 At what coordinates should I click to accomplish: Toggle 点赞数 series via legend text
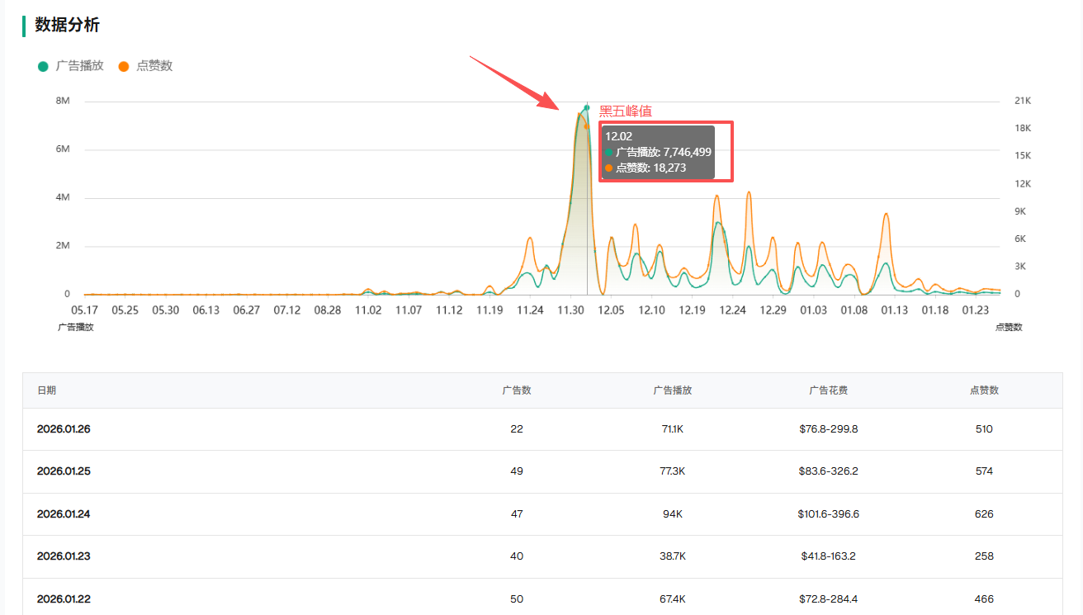coord(154,66)
